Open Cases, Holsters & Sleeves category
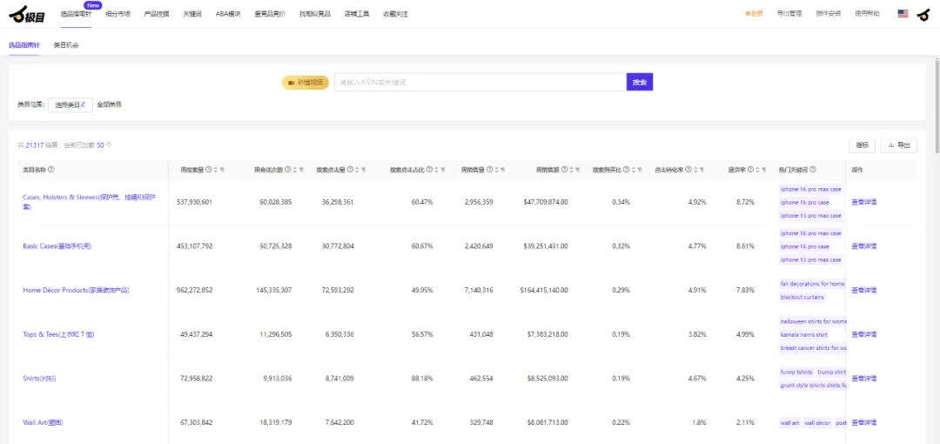Screen dimensions: 940x444 pos(90,202)
